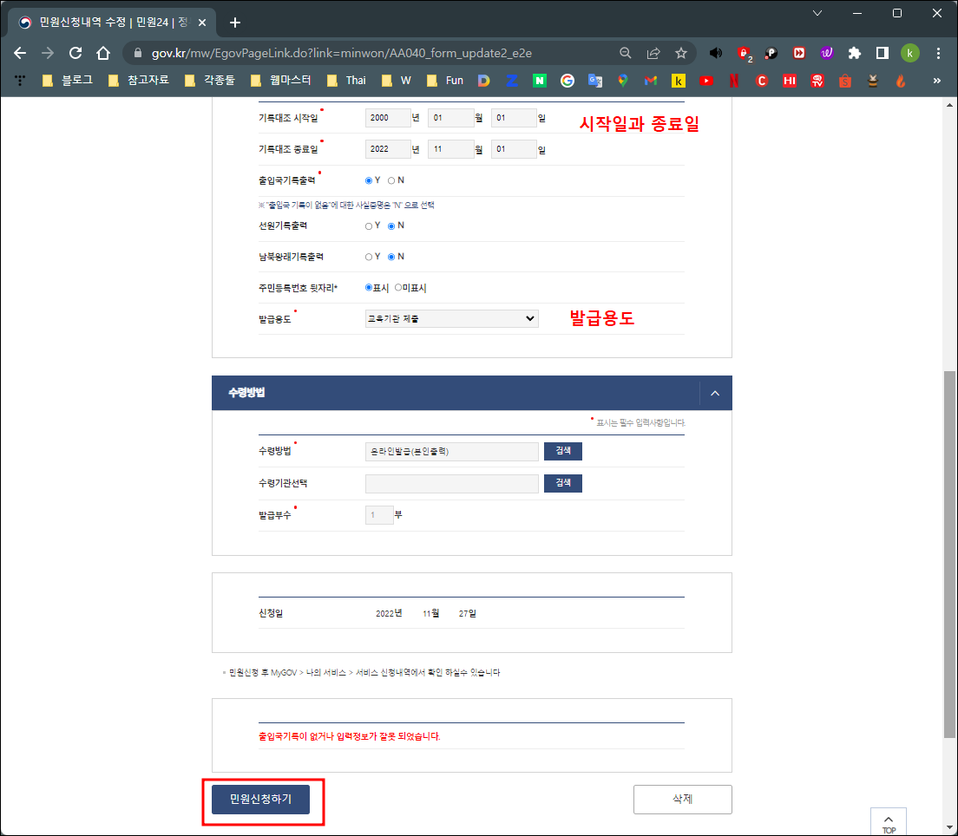Click the audio speaker extension icon
Image resolution: width=958 pixels, height=836 pixels.
[x=715, y=53]
